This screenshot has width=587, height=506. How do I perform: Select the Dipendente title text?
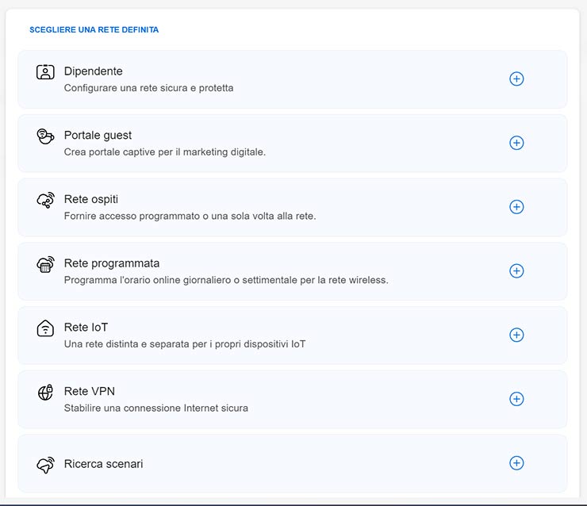click(93, 71)
